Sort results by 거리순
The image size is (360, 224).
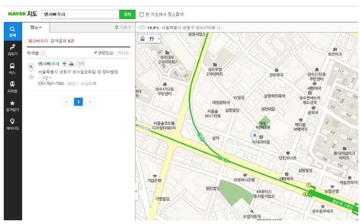pyautogui.click(x=123, y=53)
